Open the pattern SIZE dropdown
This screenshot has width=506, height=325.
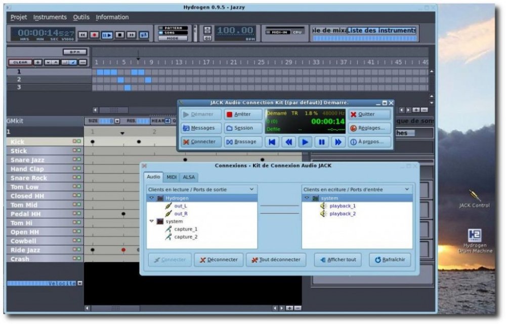117,121
